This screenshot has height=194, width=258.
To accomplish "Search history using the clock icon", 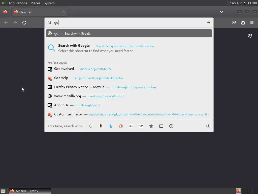I will point(171,126).
